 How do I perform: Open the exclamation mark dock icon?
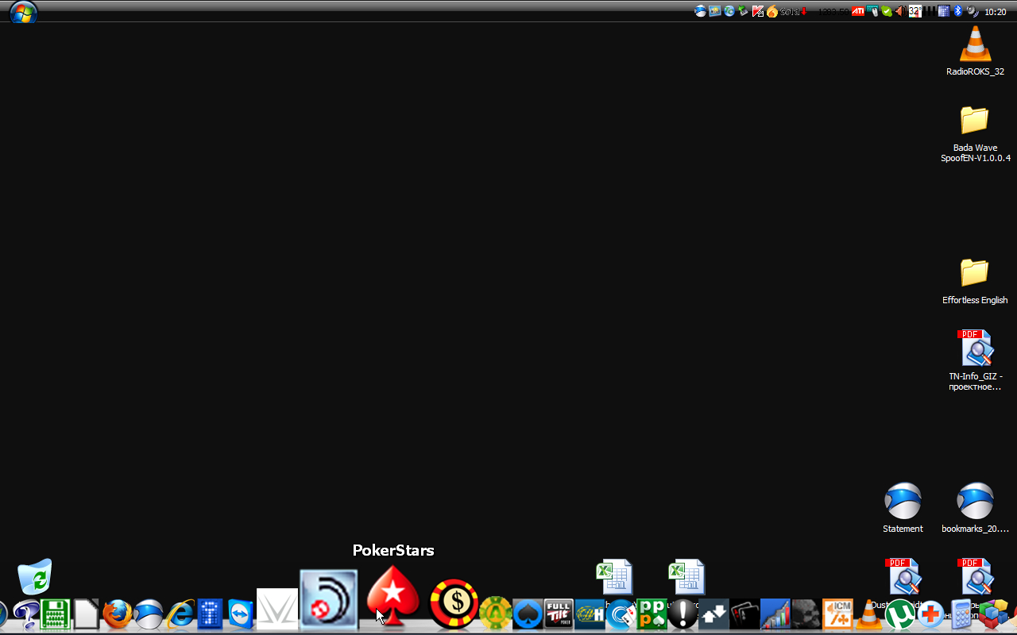(x=683, y=614)
